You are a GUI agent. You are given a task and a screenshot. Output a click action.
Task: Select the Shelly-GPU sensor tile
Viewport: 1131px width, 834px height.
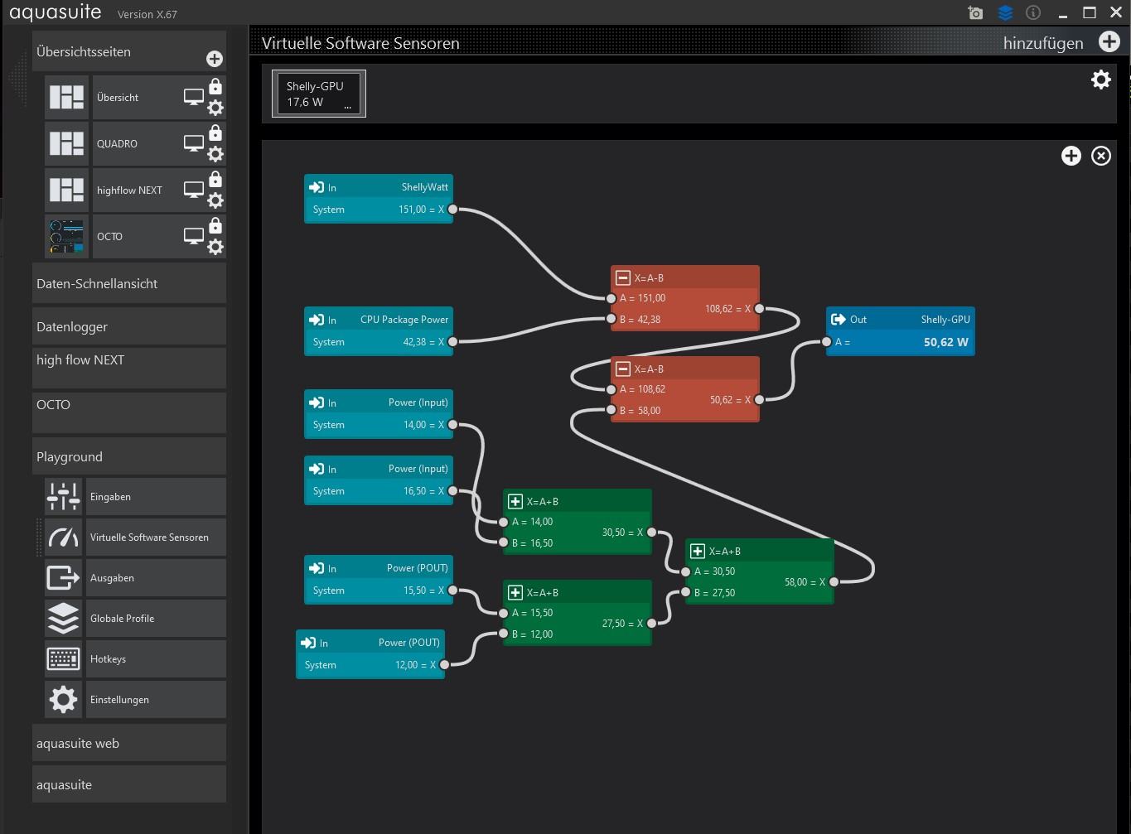(319, 94)
